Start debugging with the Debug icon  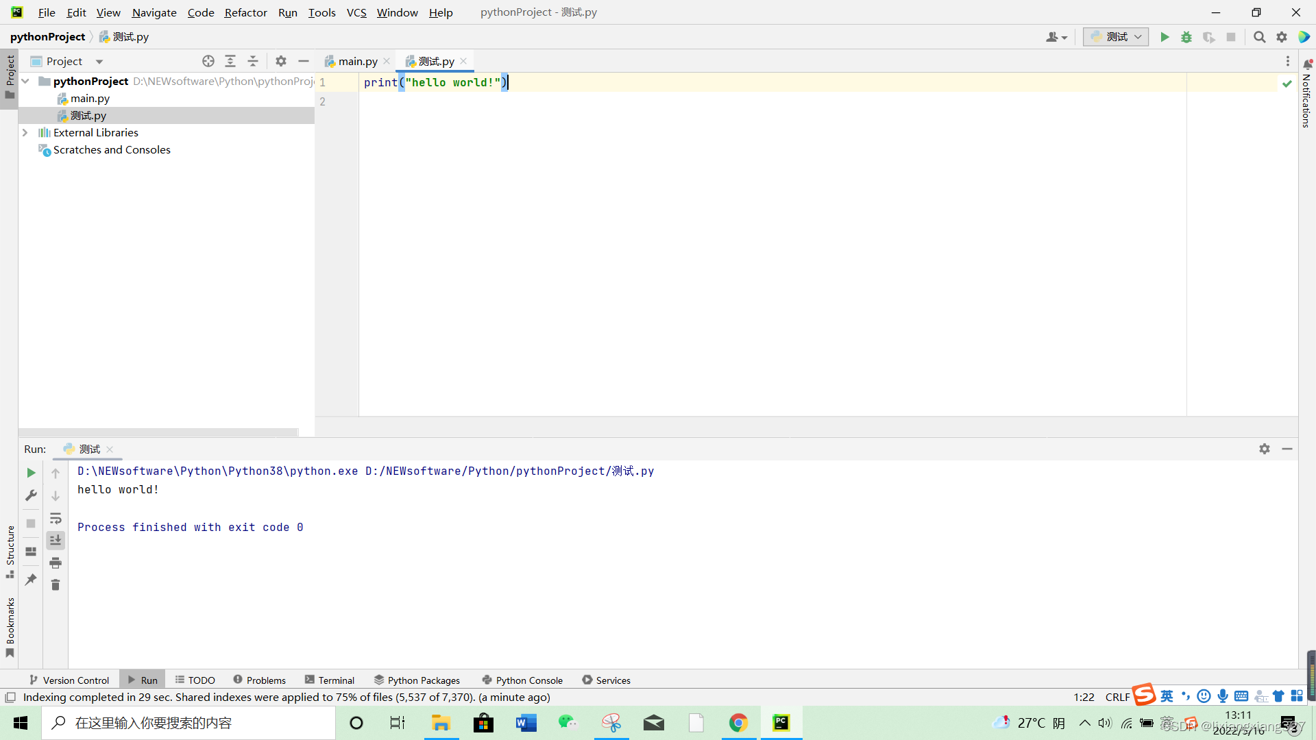1186,37
